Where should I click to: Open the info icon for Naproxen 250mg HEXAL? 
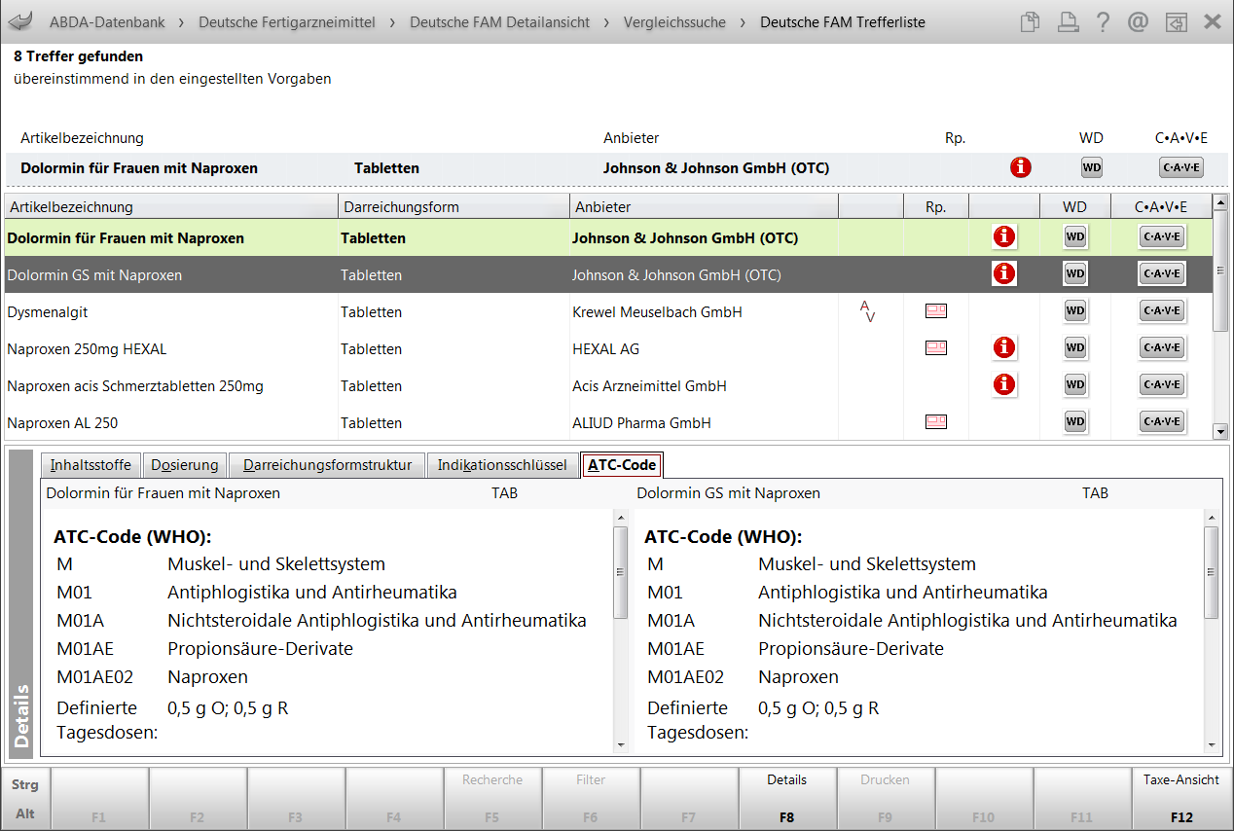click(x=1004, y=347)
